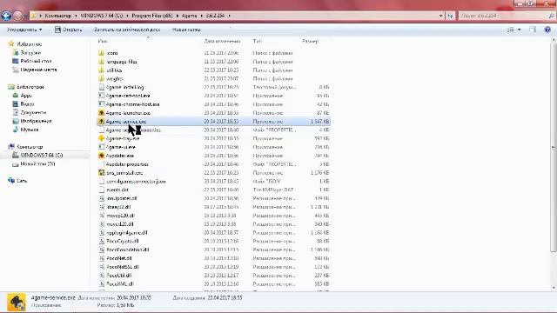Open the Упорядочить dropdown menu
Image resolution: width=557 pixels, height=313 pixels.
[x=24, y=30]
